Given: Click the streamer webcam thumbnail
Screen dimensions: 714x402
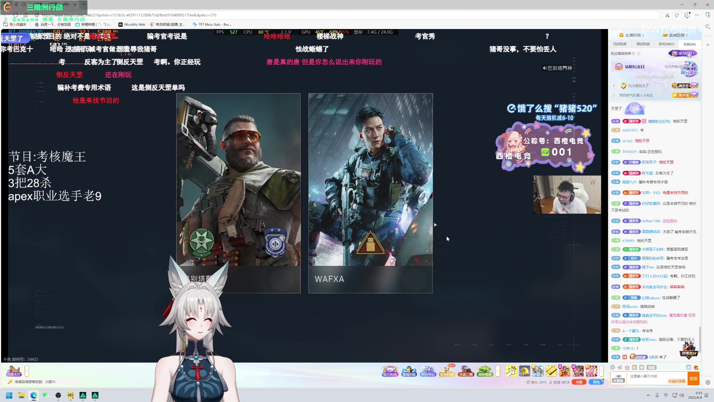Looking at the screenshot, I should pos(567,195).
